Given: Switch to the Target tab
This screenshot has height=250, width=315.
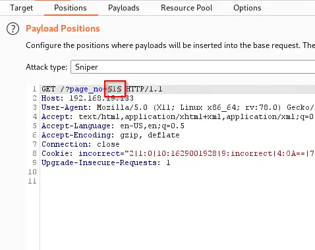Looking at the screenshot, I should pyautogui.click(x=21, y=8).
